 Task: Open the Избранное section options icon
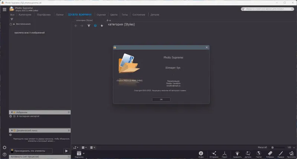[x=69, y=112]
